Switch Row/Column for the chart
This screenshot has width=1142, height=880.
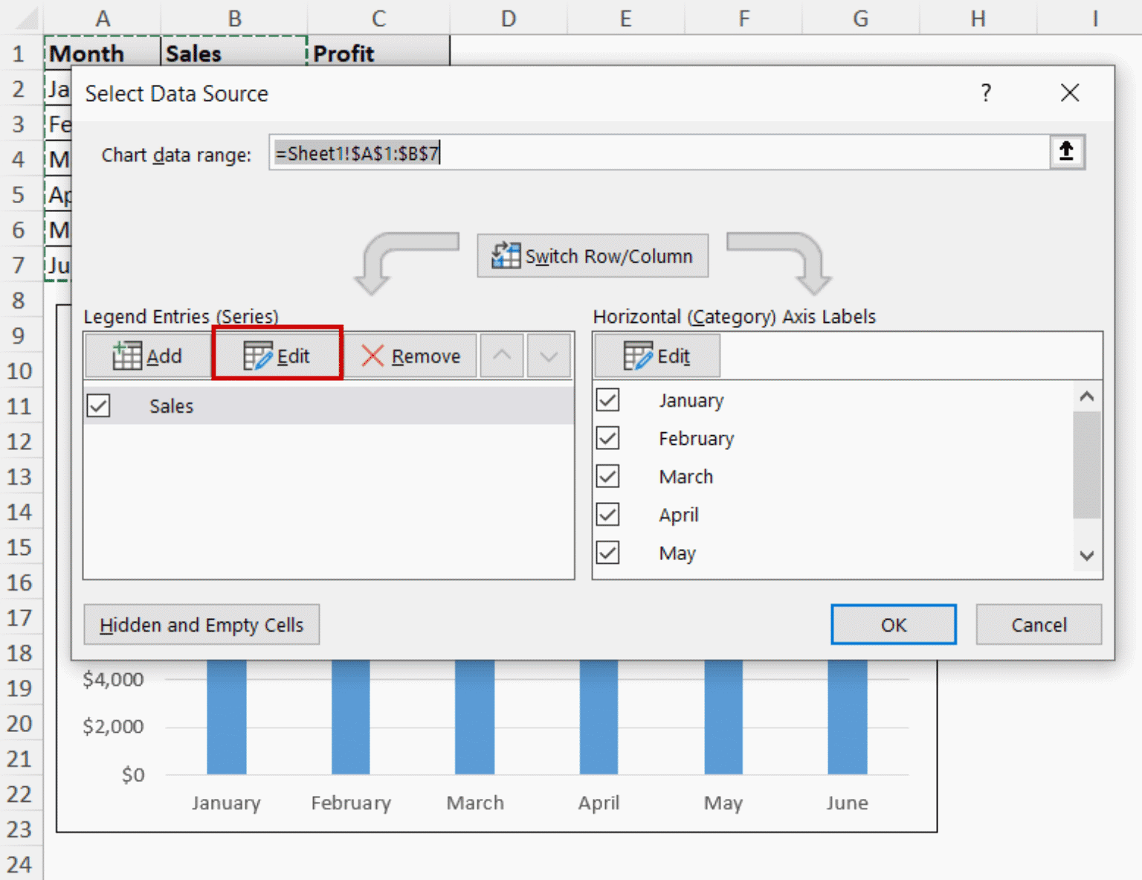[x=593, y=256]
